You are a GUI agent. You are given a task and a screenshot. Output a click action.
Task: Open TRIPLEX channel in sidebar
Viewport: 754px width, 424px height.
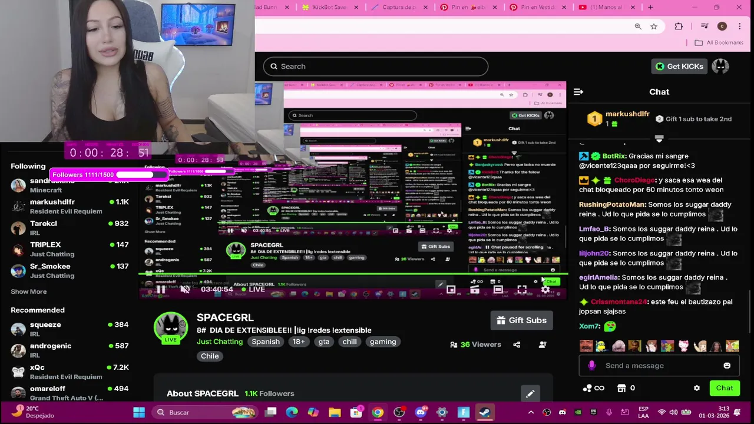coord(70,249)
